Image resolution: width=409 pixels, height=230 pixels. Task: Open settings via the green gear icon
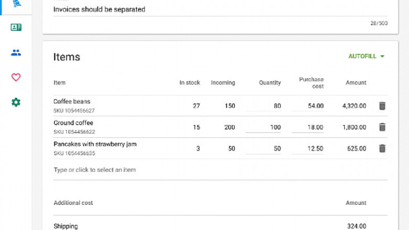tap(16, 102)
